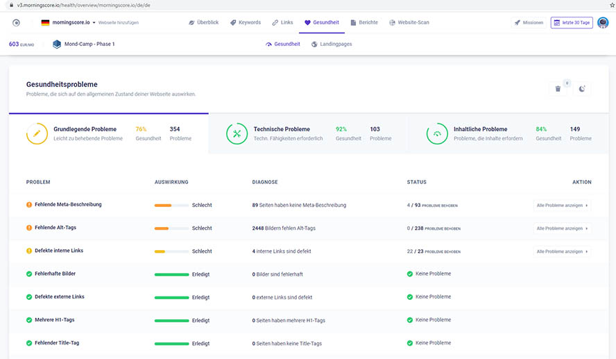Open the Website-Scan section
The height and width of the screenshot is (359, 616).
pyautogui.click(x=409, y=22)
